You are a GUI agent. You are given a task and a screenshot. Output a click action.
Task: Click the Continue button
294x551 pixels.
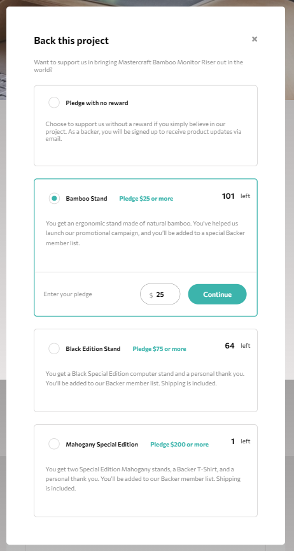point(218,294)
